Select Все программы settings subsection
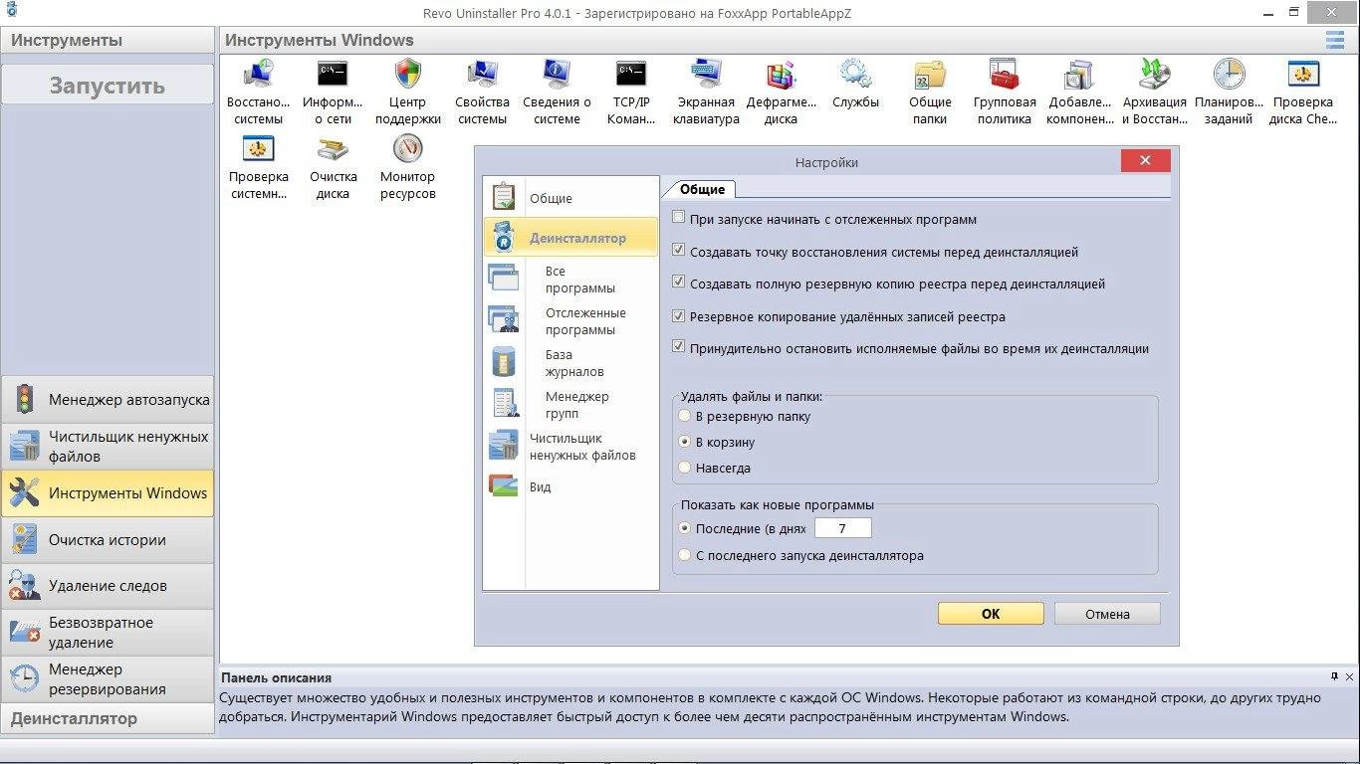The height and width of the screenshot is (764, 1360). (569, 280)
